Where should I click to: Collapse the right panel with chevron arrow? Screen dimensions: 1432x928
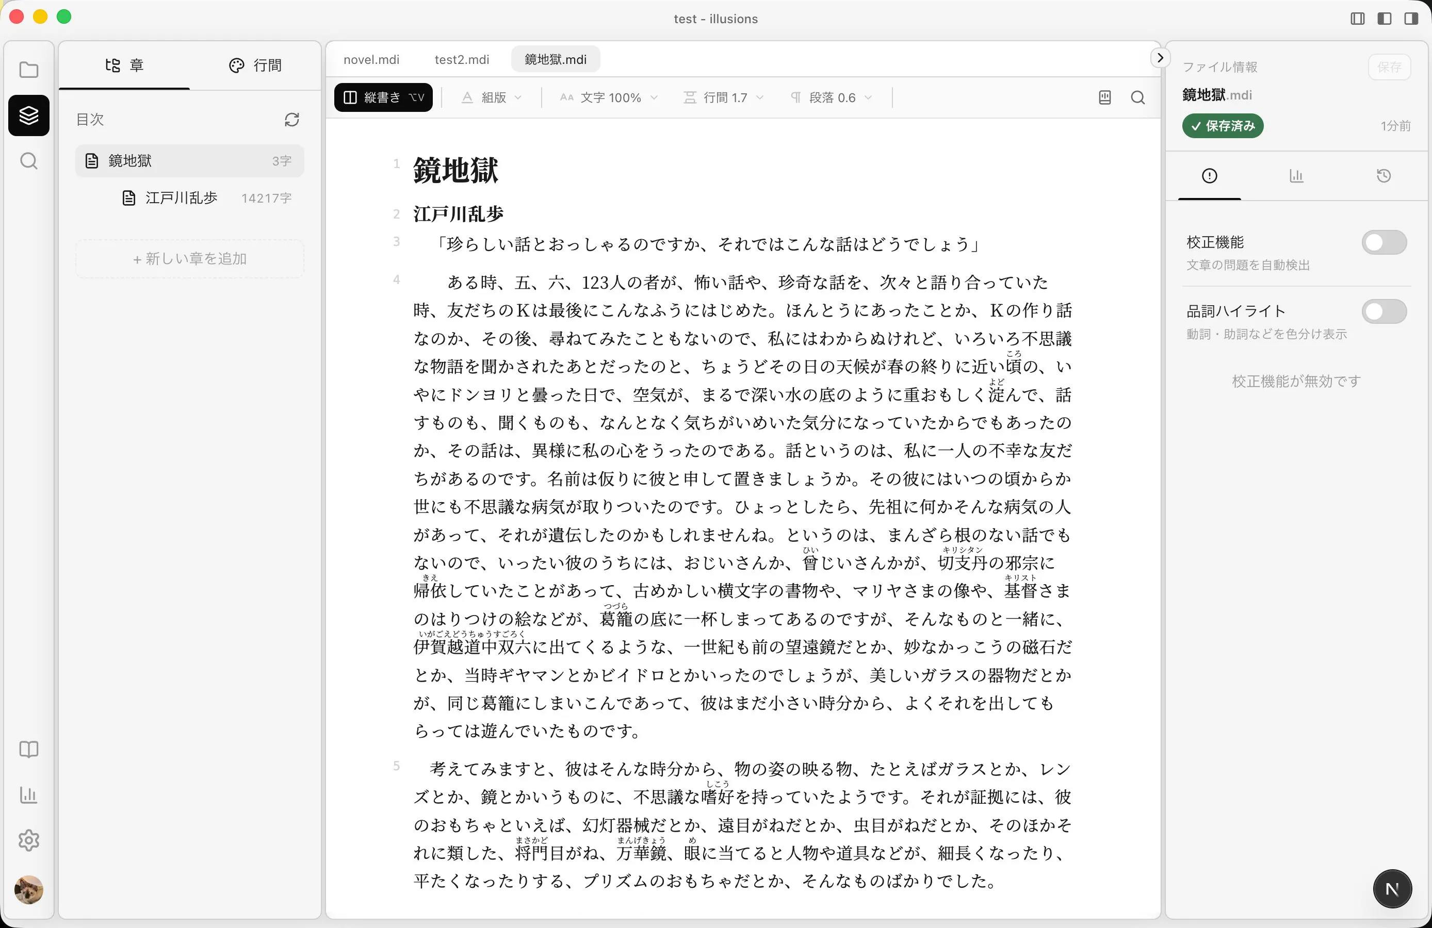click(1160, 58)
